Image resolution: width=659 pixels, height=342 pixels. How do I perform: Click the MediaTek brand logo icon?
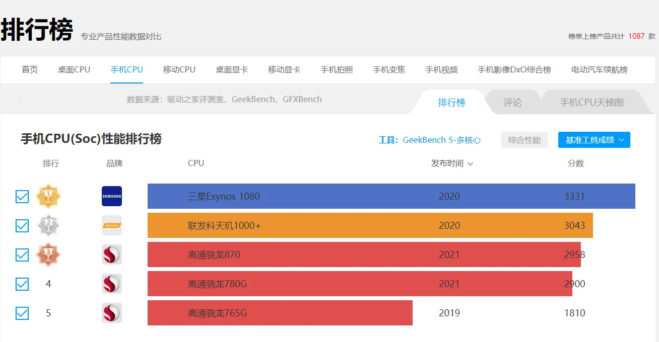coord(112,225)
